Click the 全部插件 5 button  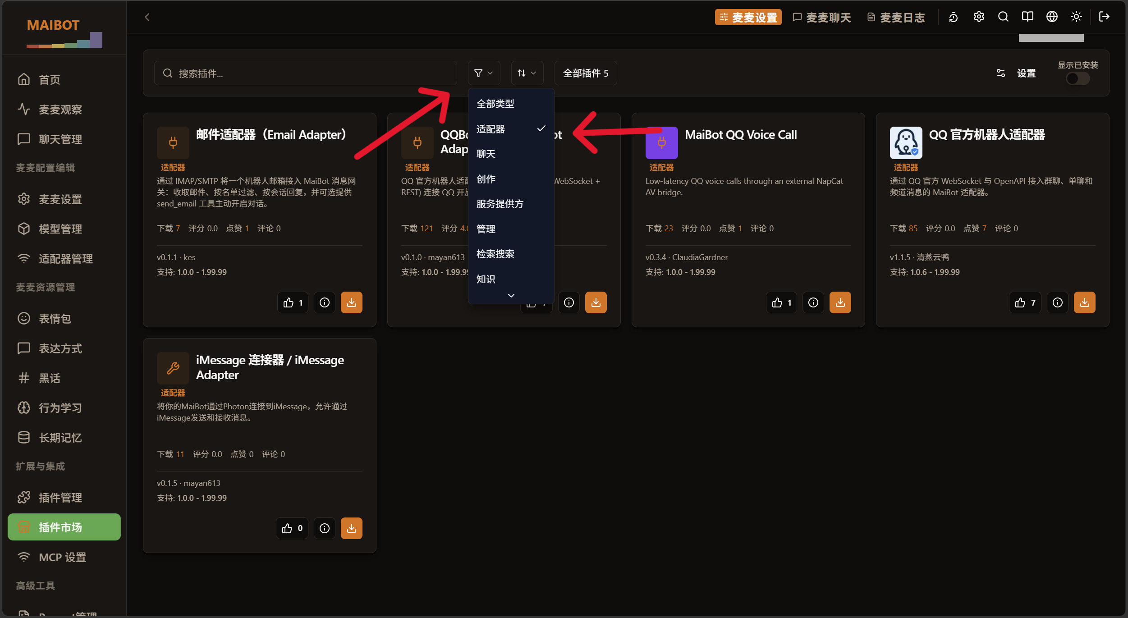(x=586, y=73)
